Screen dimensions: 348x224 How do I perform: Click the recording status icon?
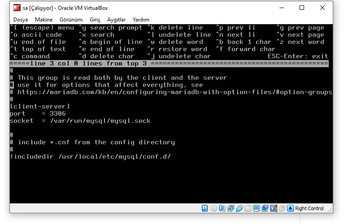pos(265,208)
